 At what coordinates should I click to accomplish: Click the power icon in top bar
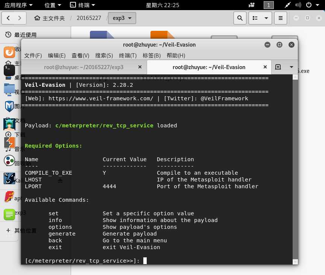[309, 5]
